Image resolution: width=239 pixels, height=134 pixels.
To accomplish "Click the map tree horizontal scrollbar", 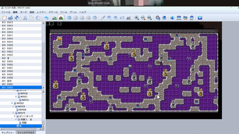I will 21,128.
